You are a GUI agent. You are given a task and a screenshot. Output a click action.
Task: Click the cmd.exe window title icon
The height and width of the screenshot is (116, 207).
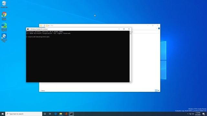(x=28, y=29)
